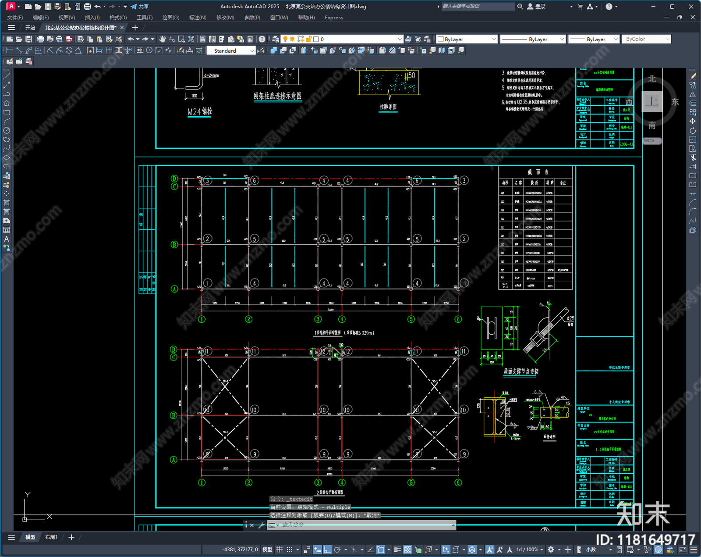Select the Diameter dimension tool
Image resolution: width=701 pixels, height=557 pixels.
(x=69, y=50)
